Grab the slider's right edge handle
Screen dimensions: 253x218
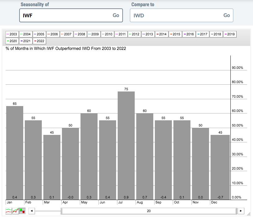coord(237,211)
